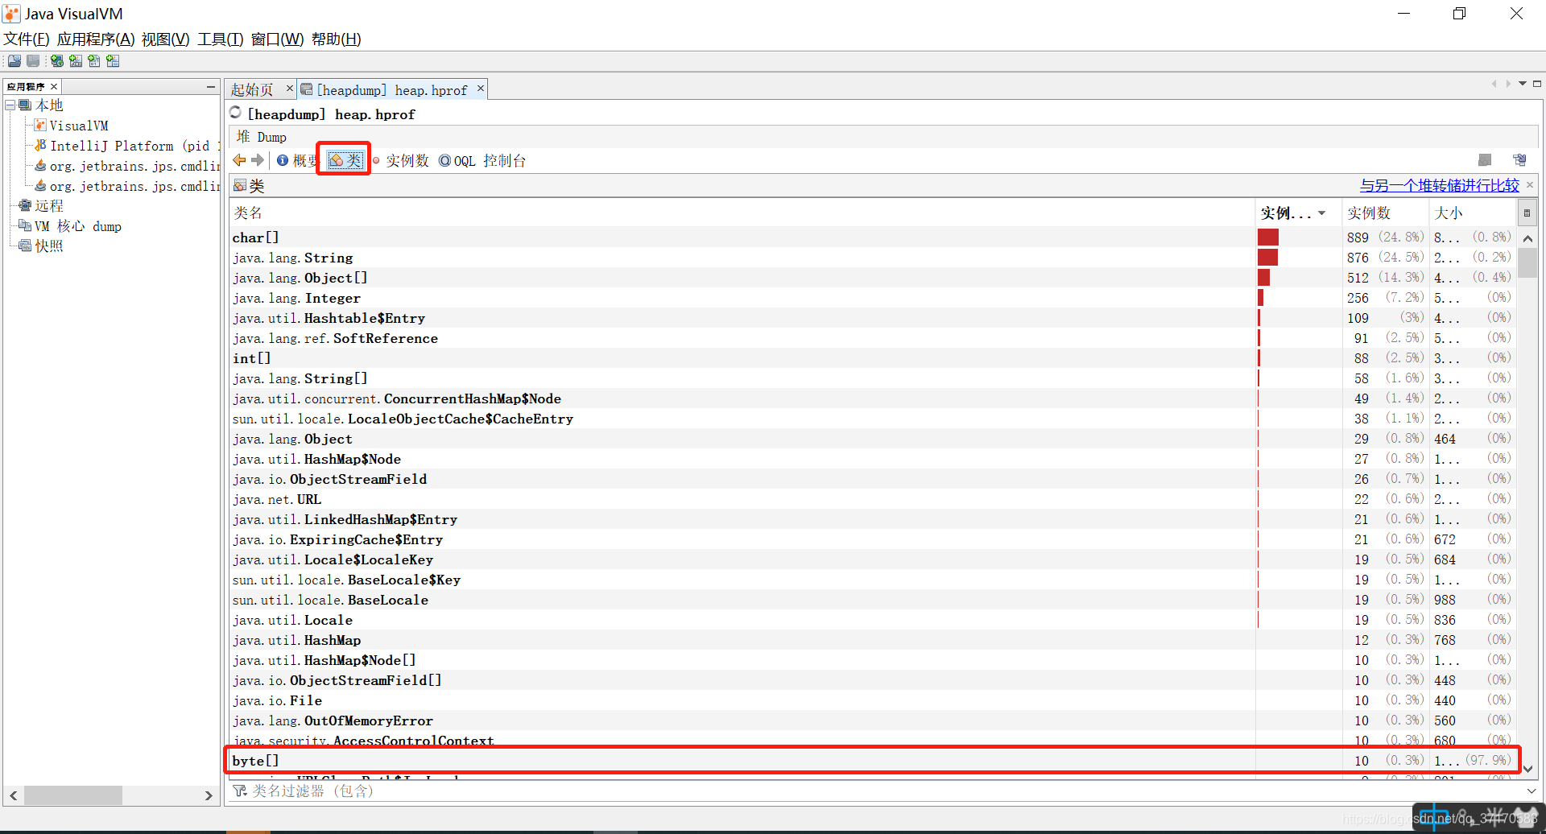Maximize the editor window area
Image resolution: width=1546 pixels, height=834 pixels.
1536,84
